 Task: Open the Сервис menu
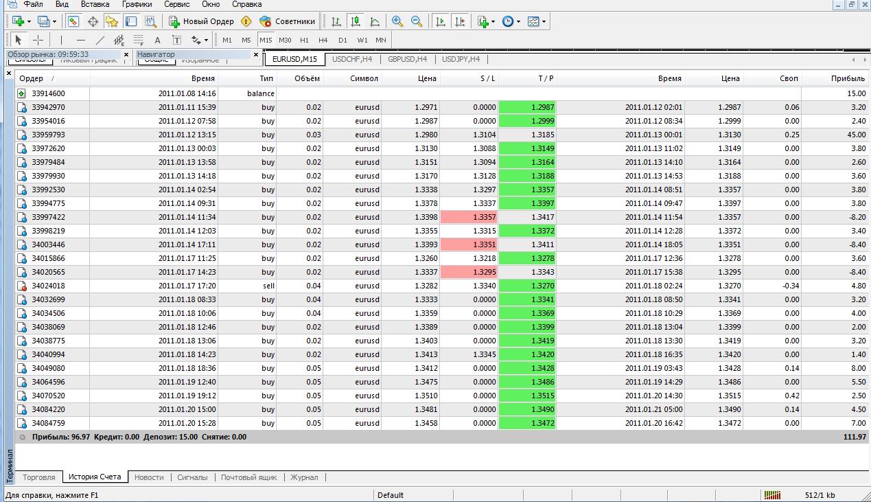click(x=177, y=4)
